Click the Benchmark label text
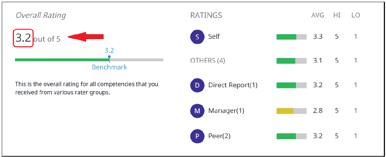This screenshot has width=386, height=157. (x=110, y=67)
